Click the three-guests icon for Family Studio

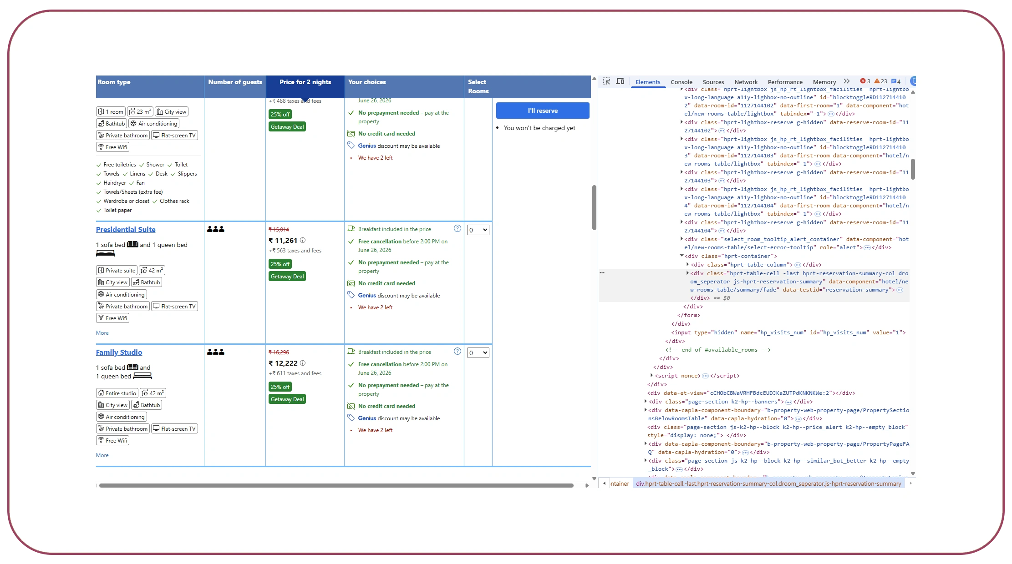(216, 352)
